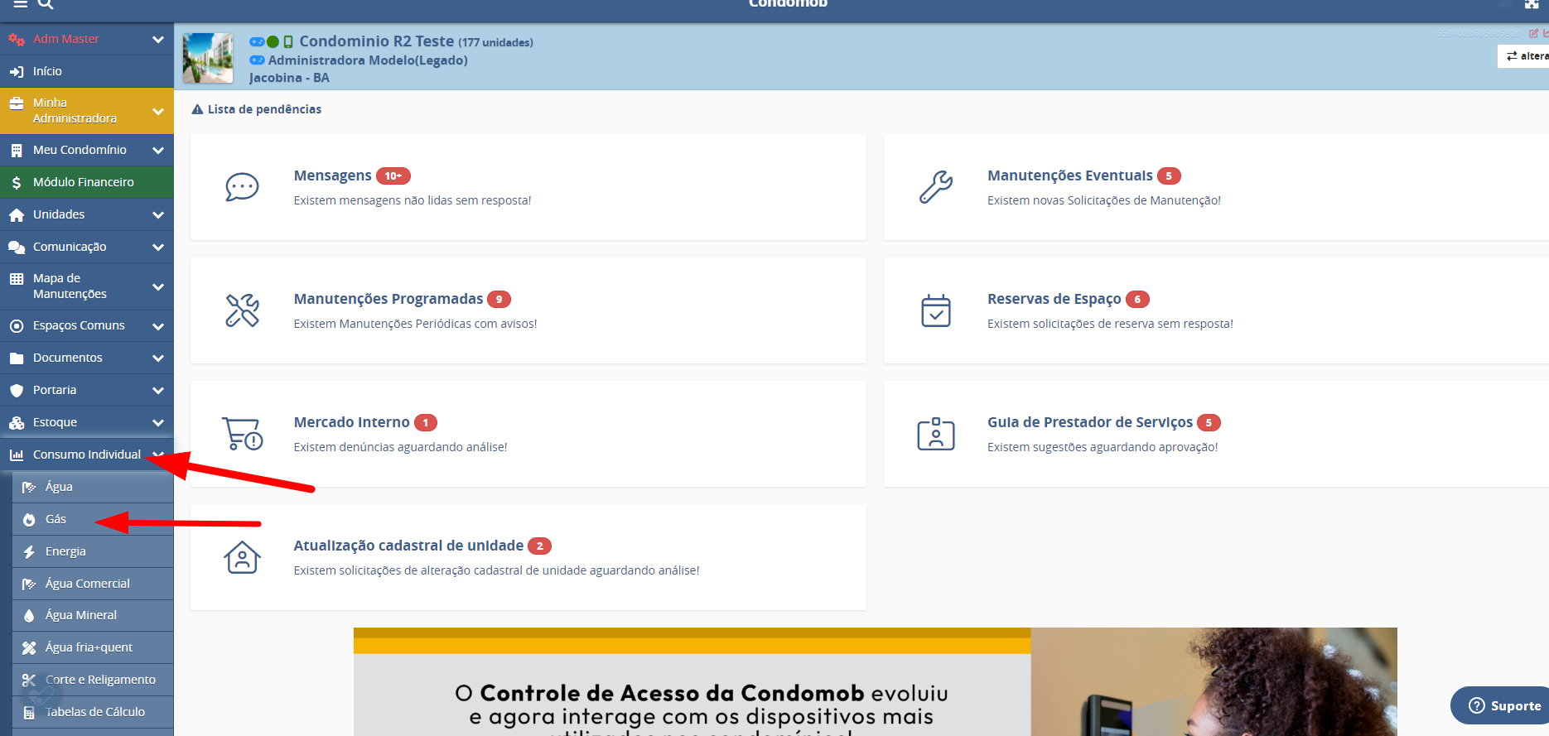Open the Mensagens pending list link

[333, 176]
